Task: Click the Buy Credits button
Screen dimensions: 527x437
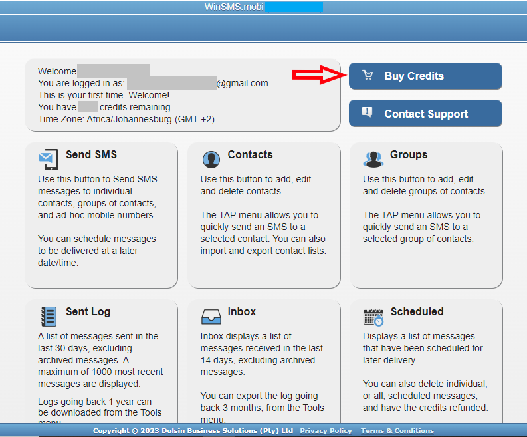Action: (x=425, y=76)
